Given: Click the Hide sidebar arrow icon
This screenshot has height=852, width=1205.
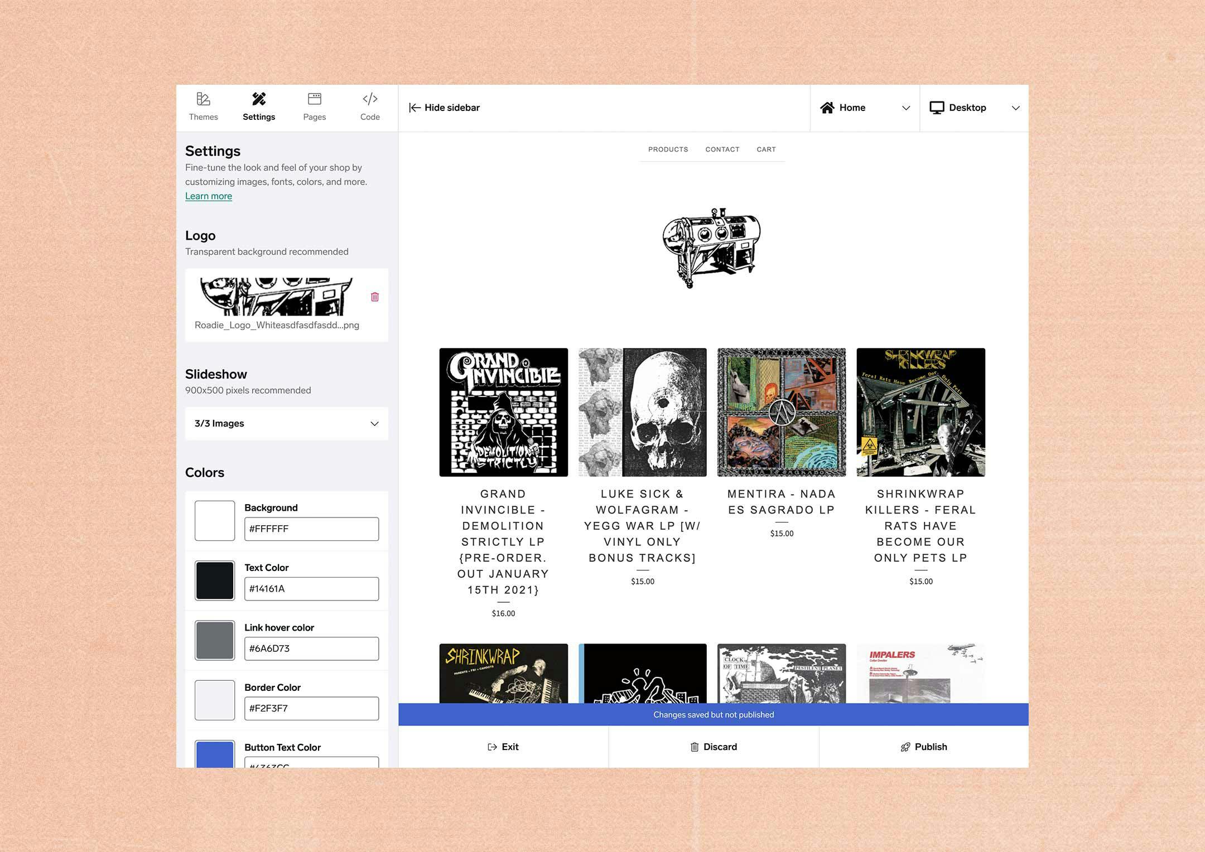Looking at the screenshot, I should [414, 108].
